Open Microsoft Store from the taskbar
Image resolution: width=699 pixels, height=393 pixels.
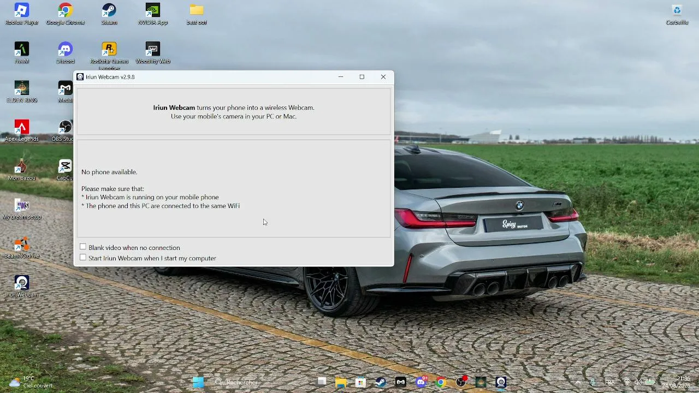click(360, 382)
